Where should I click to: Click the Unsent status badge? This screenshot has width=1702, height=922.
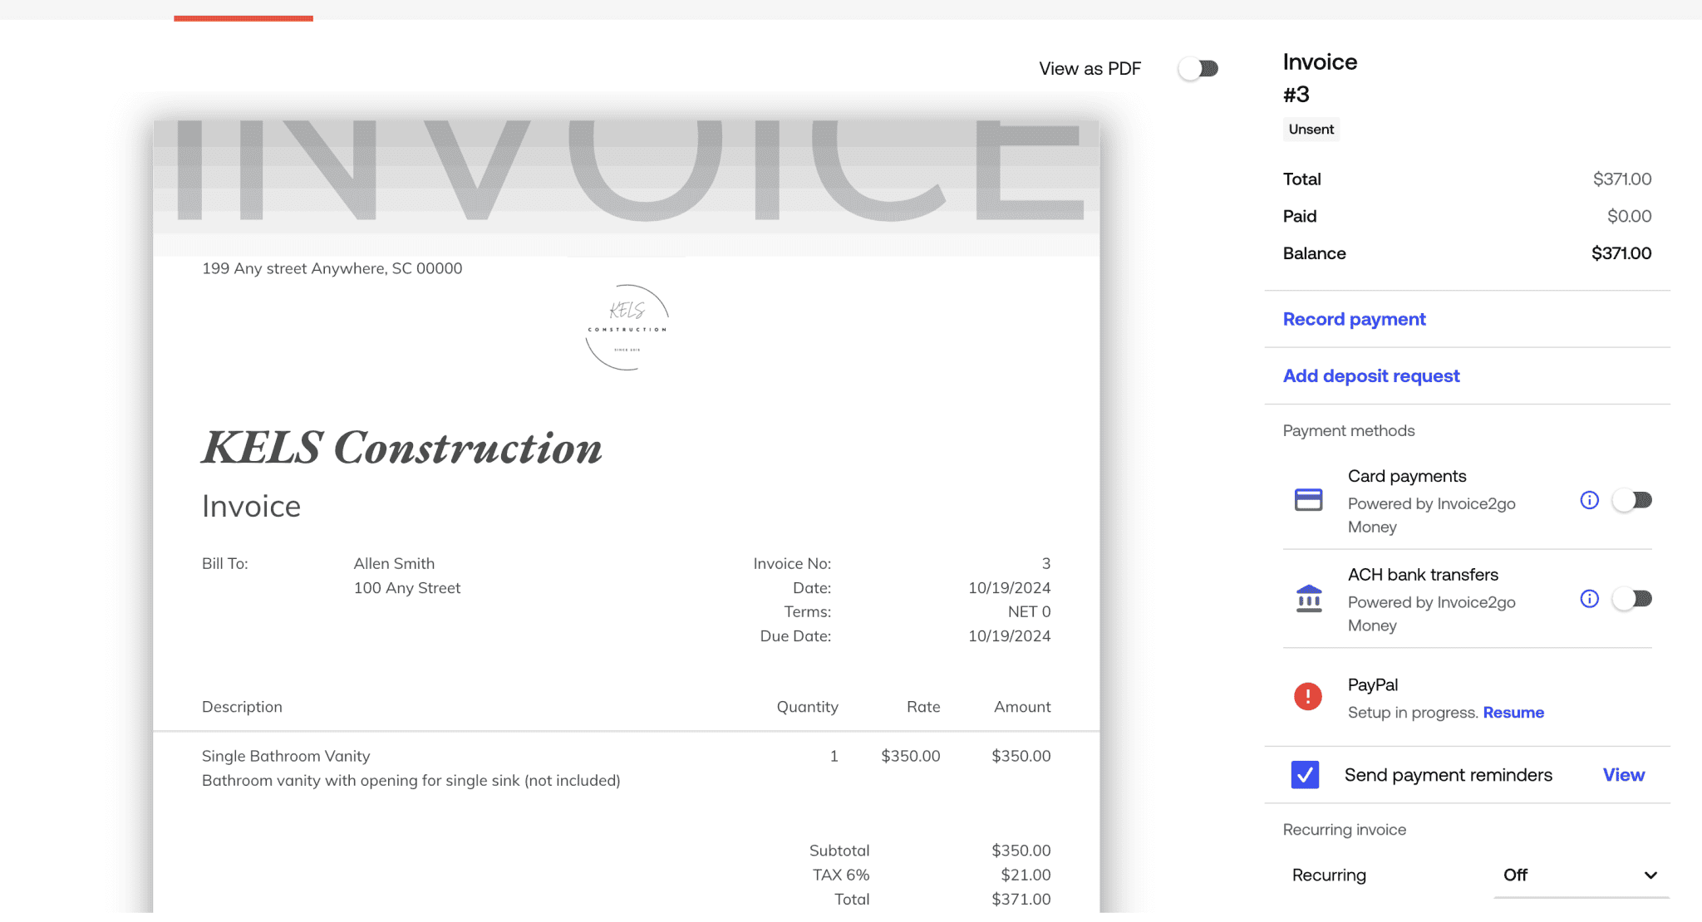click(1311, 129)
